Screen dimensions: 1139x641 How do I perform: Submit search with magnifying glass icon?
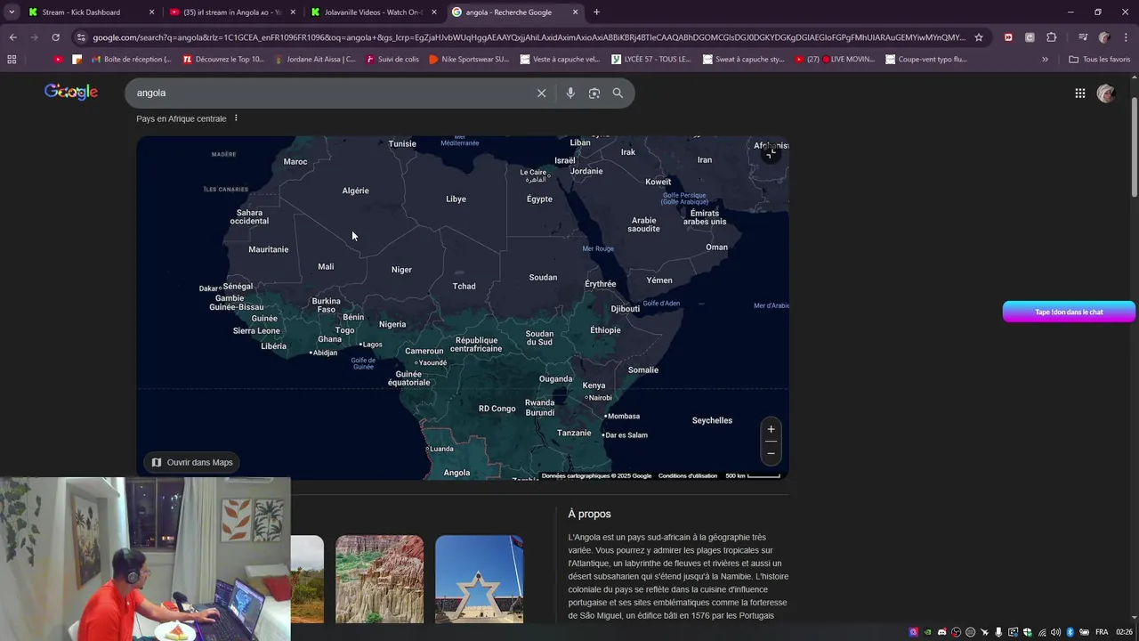coord(618,93)
